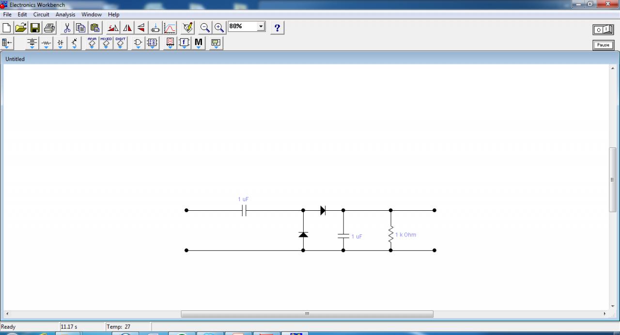Open the Window menu
The image size is (620, 335).
tap(92, 15)
